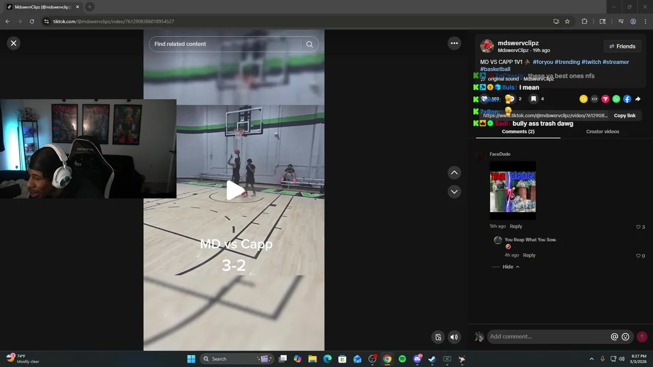Show hidden system tray icons

(x=591, y=359)
